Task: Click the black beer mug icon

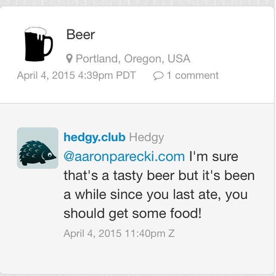Action: [38, 44]
